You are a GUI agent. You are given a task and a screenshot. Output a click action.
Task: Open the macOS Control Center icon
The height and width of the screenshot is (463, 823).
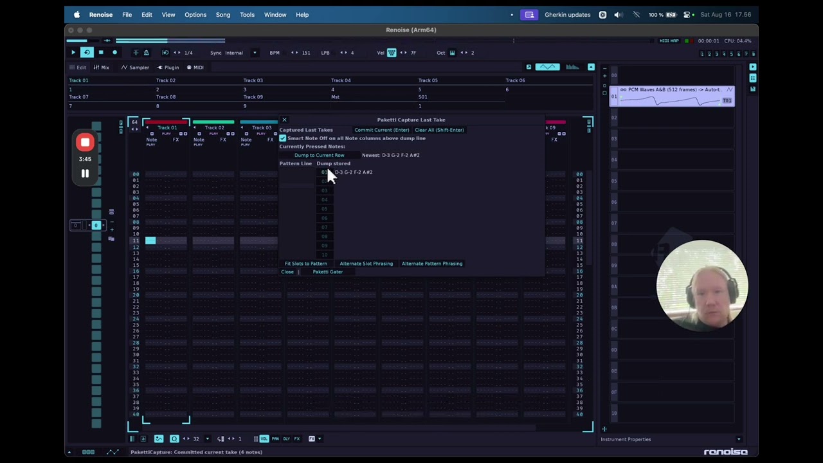point(686,15)
